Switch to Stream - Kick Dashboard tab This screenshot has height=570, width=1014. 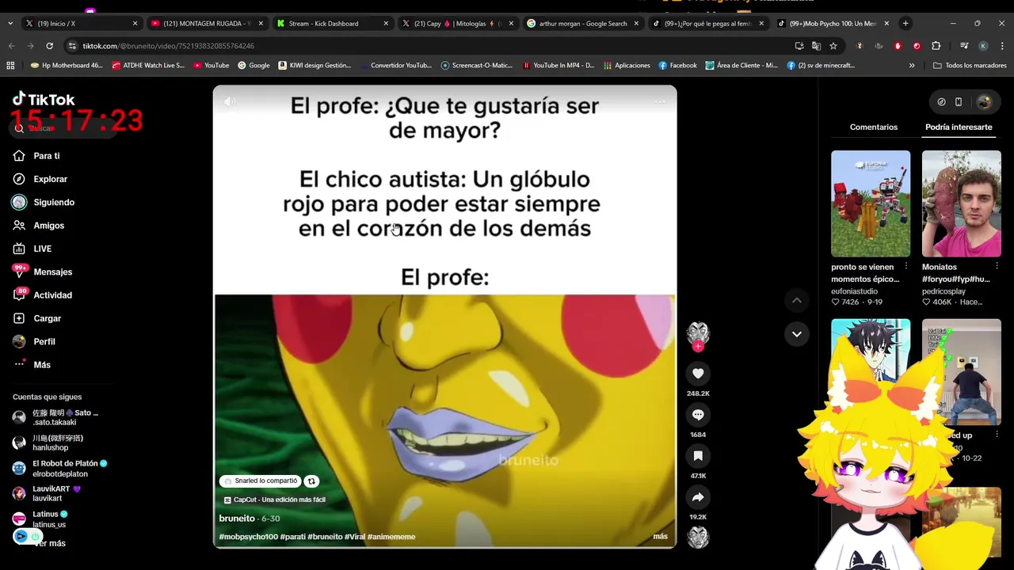tap(332, 24)
